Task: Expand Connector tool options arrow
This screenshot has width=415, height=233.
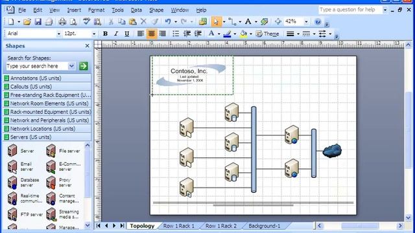Action: [240, 21]
